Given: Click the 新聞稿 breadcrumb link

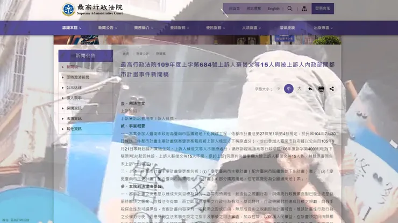Looking at the screenshot, I should [x=161, y=54].
